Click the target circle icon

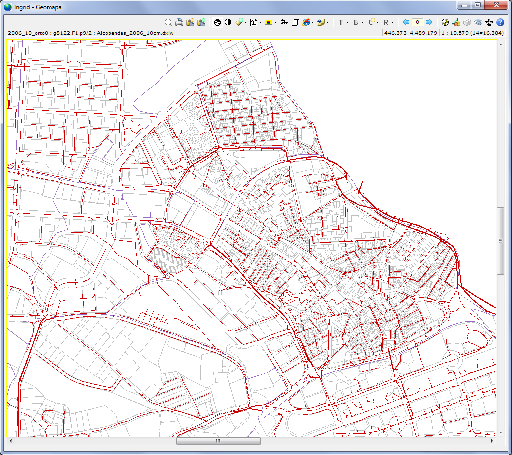click(x=445, y=22)
